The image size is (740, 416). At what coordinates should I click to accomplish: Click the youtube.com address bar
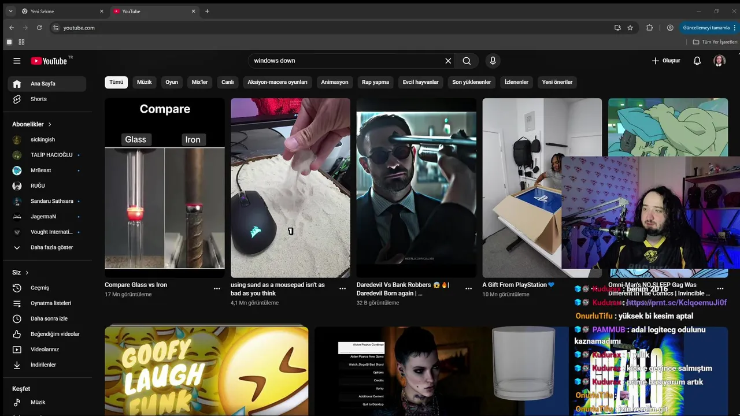[x=332, y=28]
